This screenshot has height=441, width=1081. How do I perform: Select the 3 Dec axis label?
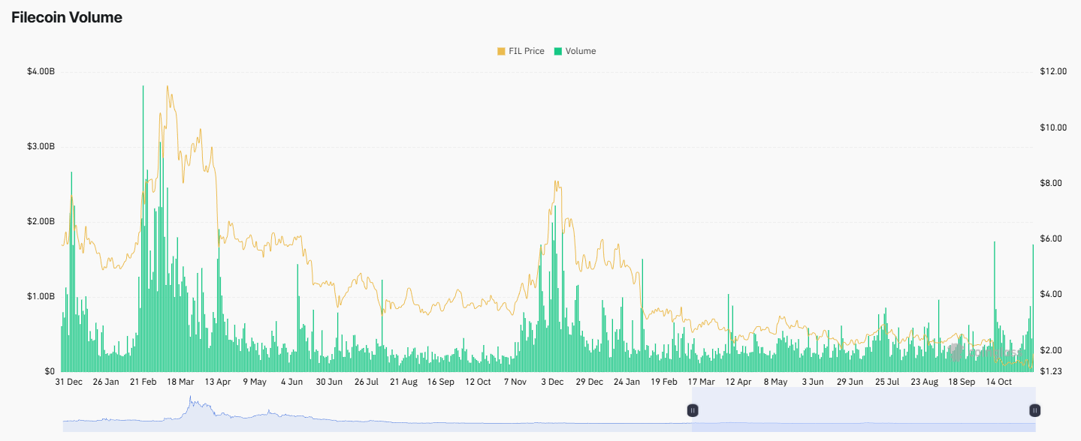[554, 382]
